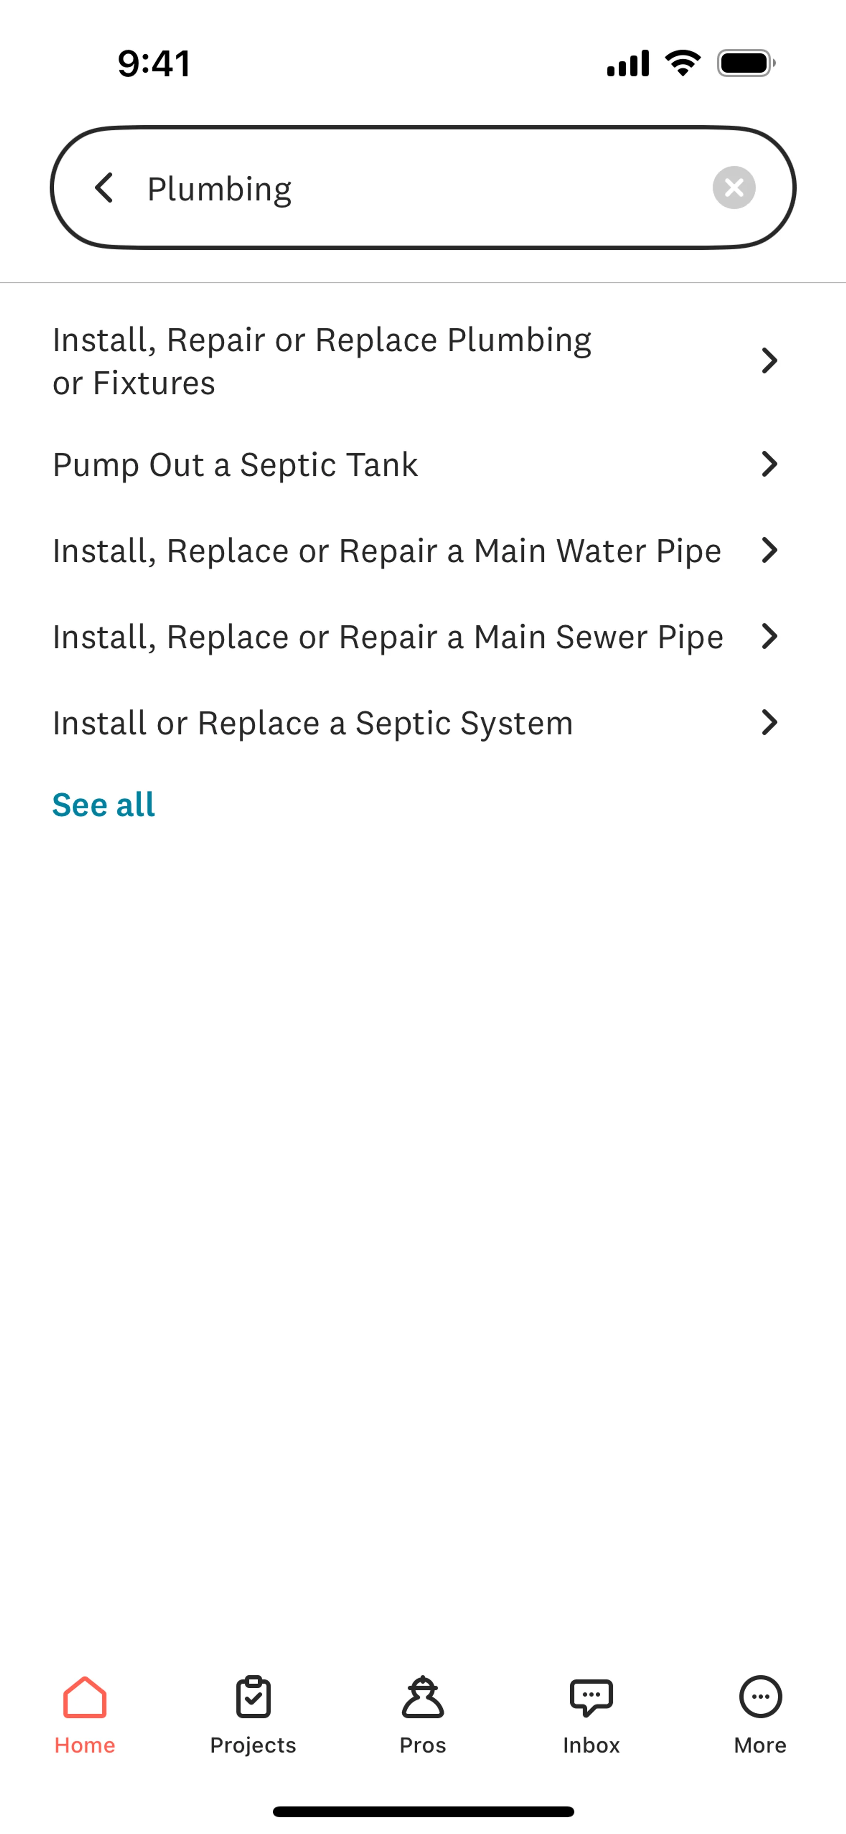Image resolution: width=846 pixels, height=1834 pixels.
Task: Tap chevron for Main Water Pipe option
Action: (x=769, y=550)
